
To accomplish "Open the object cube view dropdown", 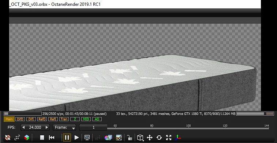I will click(x=140, y=138).
